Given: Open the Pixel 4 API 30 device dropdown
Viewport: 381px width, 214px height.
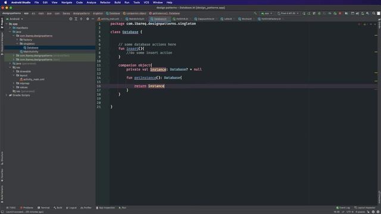Looking at the screenshot, I should (288, 13).
